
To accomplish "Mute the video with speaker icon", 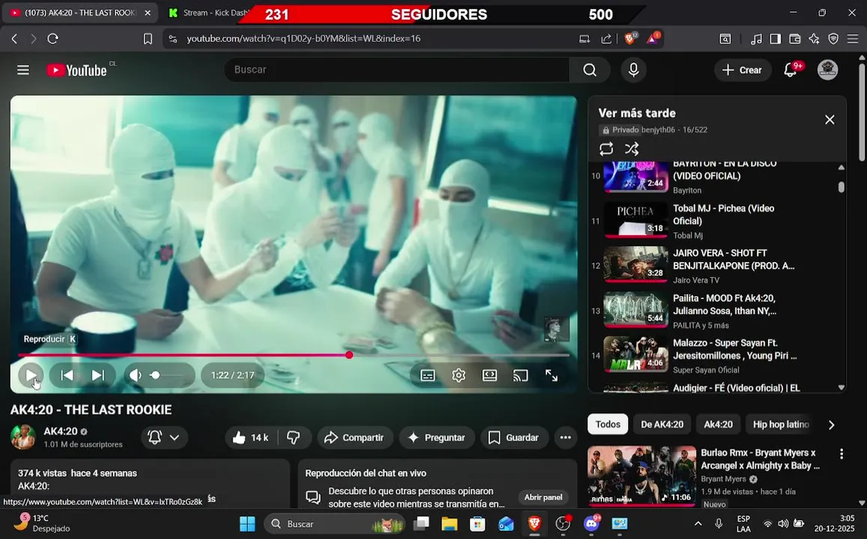I will click(x=136, y=376).
